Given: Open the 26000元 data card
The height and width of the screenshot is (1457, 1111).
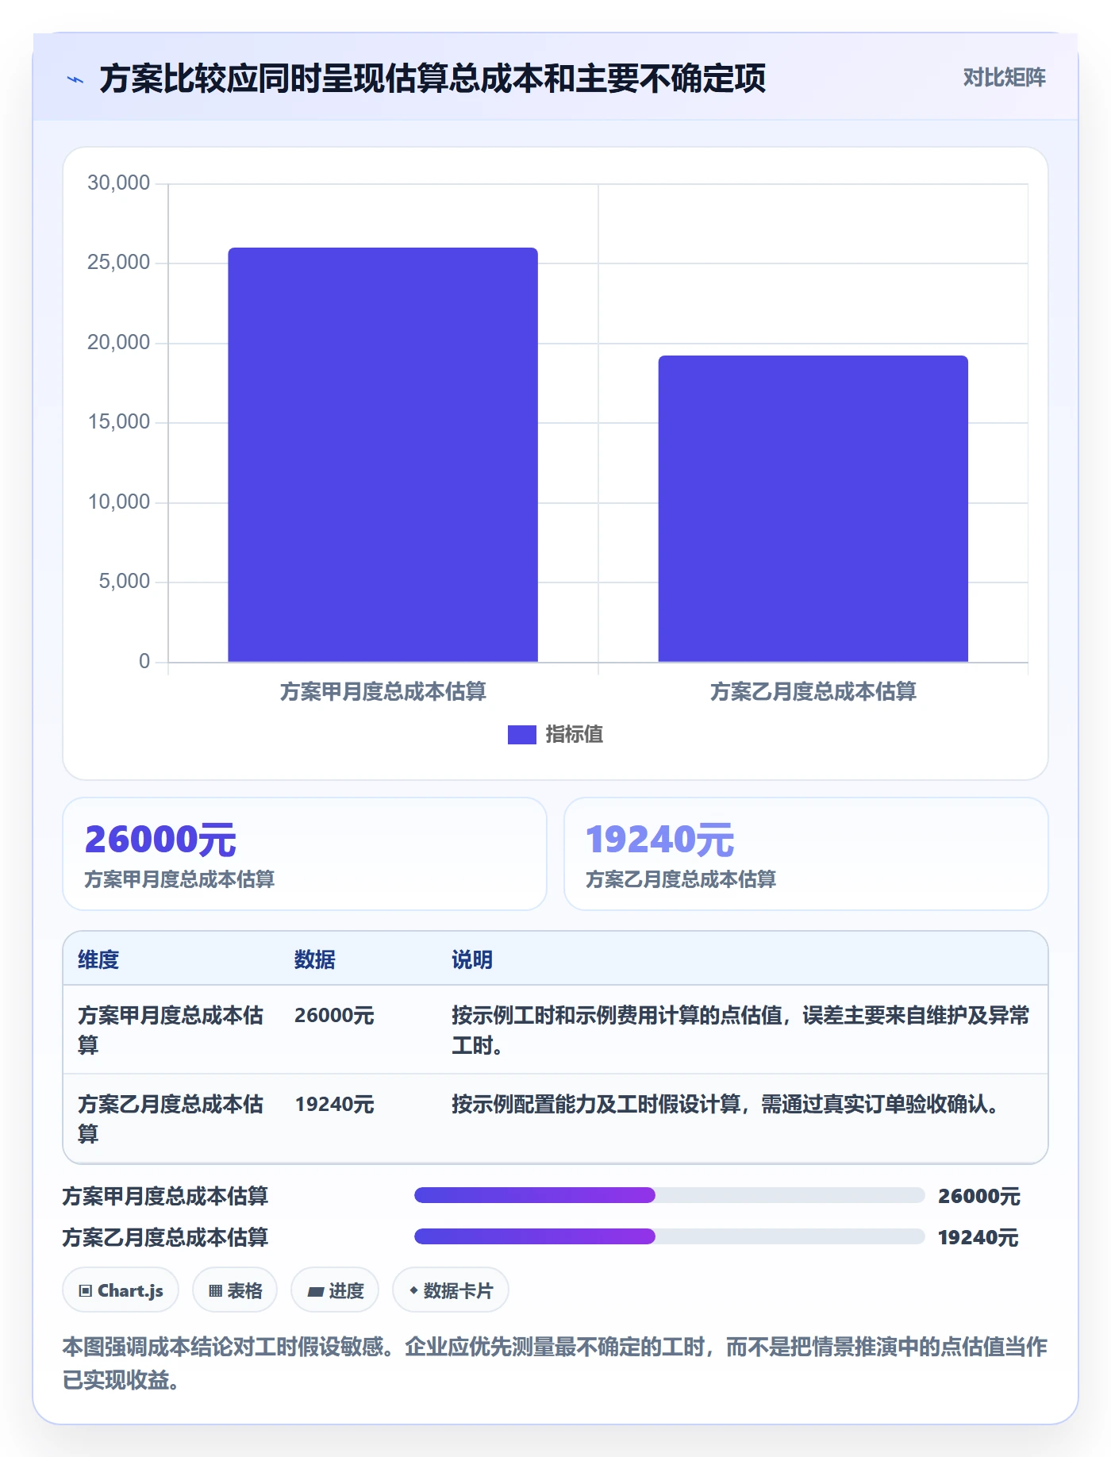Looking at the screenshot, I should [305, 854].
